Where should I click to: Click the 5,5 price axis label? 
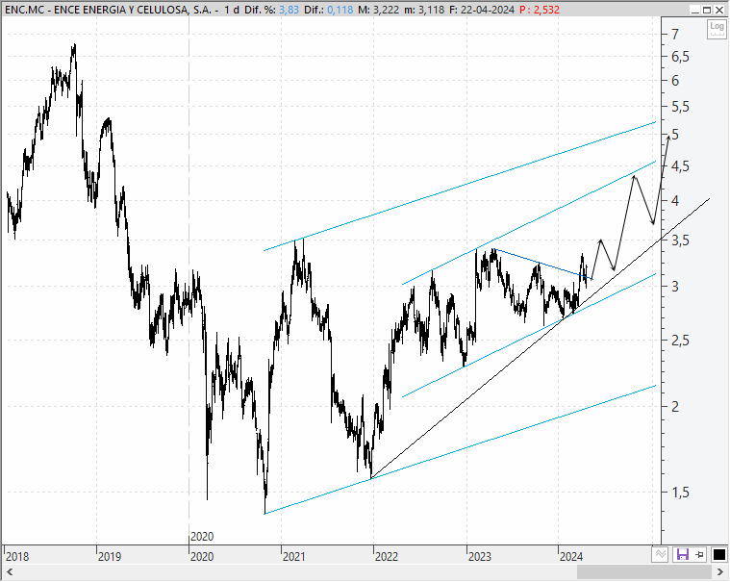pyautogui.click(x=680, y=107)
